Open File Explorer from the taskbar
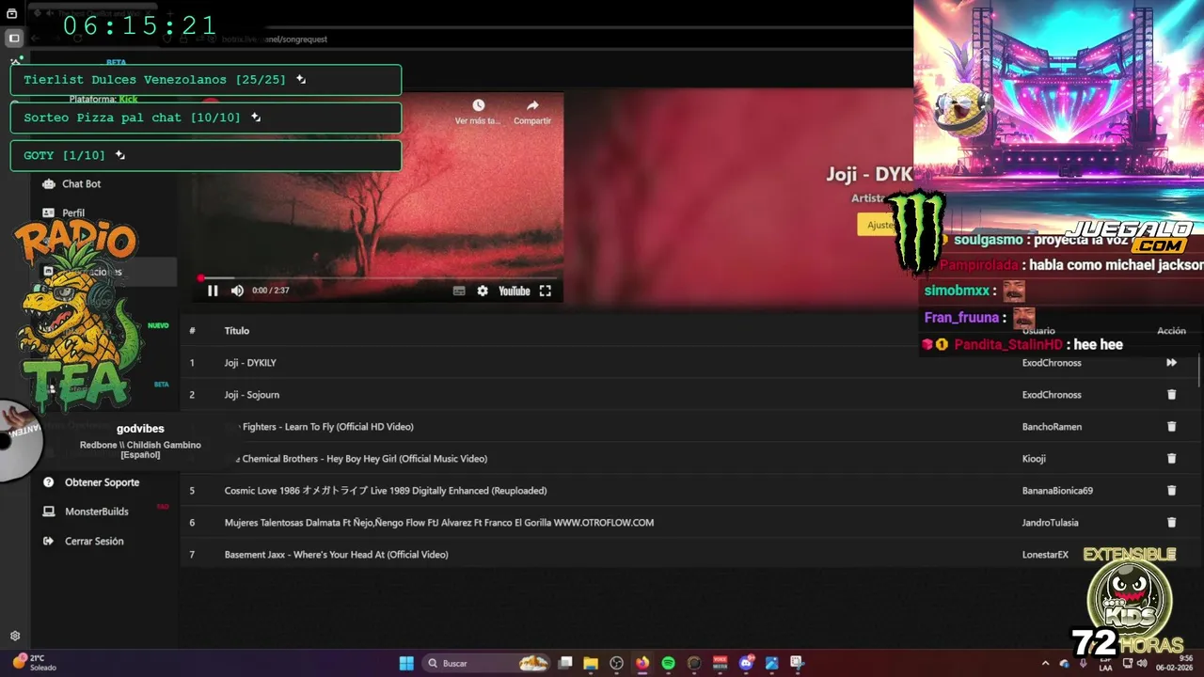Image resolution: width=1204 pixels, height=677 pixels. coord(591,663)
